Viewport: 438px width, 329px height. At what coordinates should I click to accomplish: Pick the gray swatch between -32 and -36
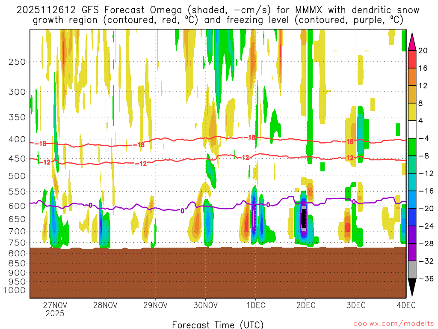[x=412, y=270]
